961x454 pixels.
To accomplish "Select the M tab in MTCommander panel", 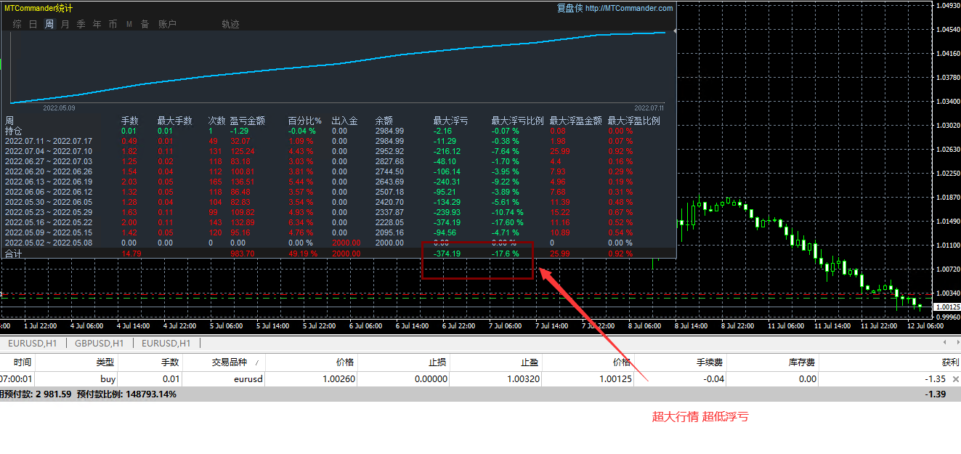I will pyautogui.click(x=129, y=24).
